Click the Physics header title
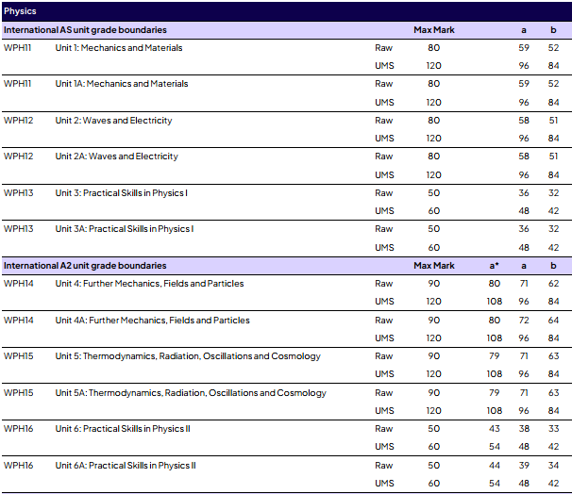The width and height of the screenshot is (572, 494). (x=20, y=11)
